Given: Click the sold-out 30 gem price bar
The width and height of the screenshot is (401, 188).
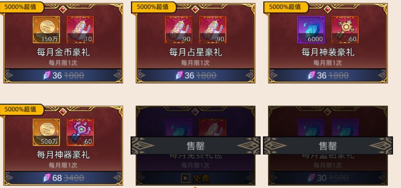Looking at the screenshot, I should pos(328,178).
